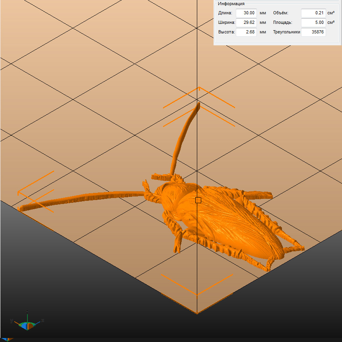Click the bottom orange chevron handle

tap(197, 284)
